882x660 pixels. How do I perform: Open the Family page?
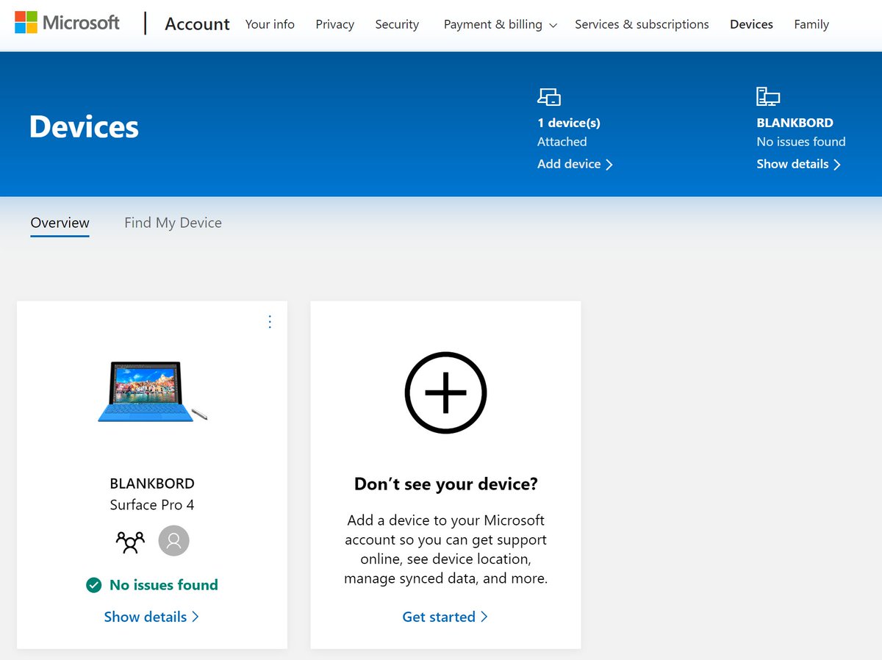(x=811, y=24)
